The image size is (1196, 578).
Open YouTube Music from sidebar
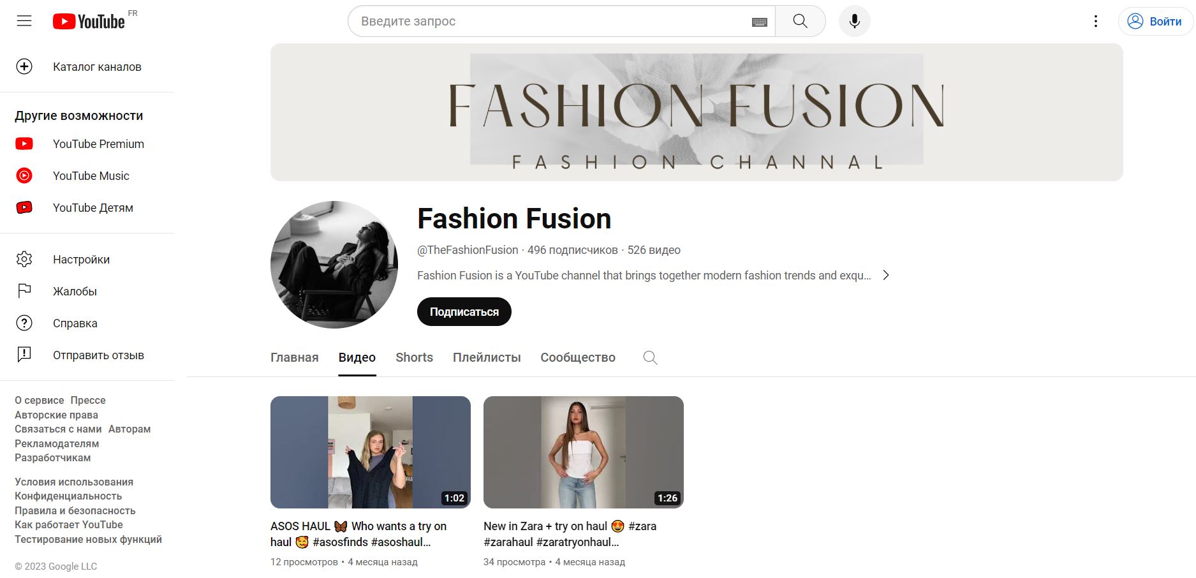(91, 176)
